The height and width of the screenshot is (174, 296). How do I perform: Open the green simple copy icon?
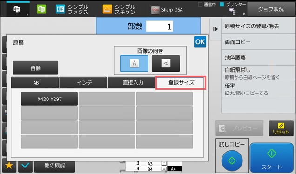(41, 9)
